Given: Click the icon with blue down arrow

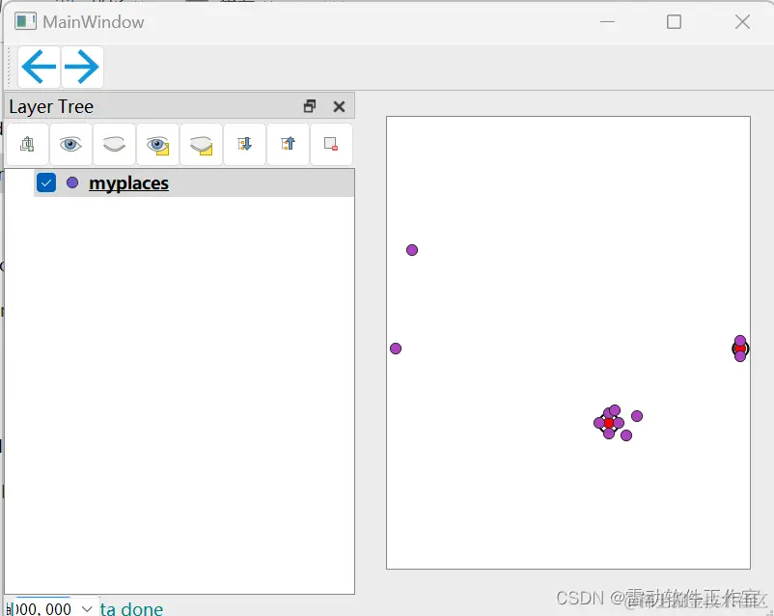Looking at the screenshot, I should [x=244, y=144].
